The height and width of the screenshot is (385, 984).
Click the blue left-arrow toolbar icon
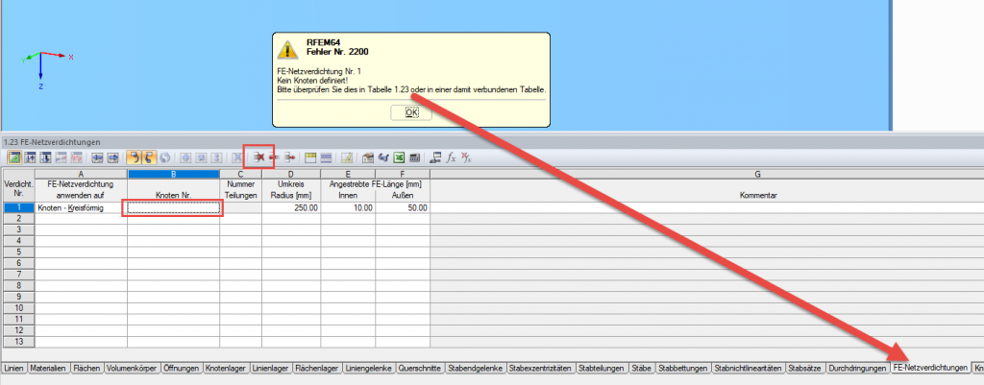(97, 157)
